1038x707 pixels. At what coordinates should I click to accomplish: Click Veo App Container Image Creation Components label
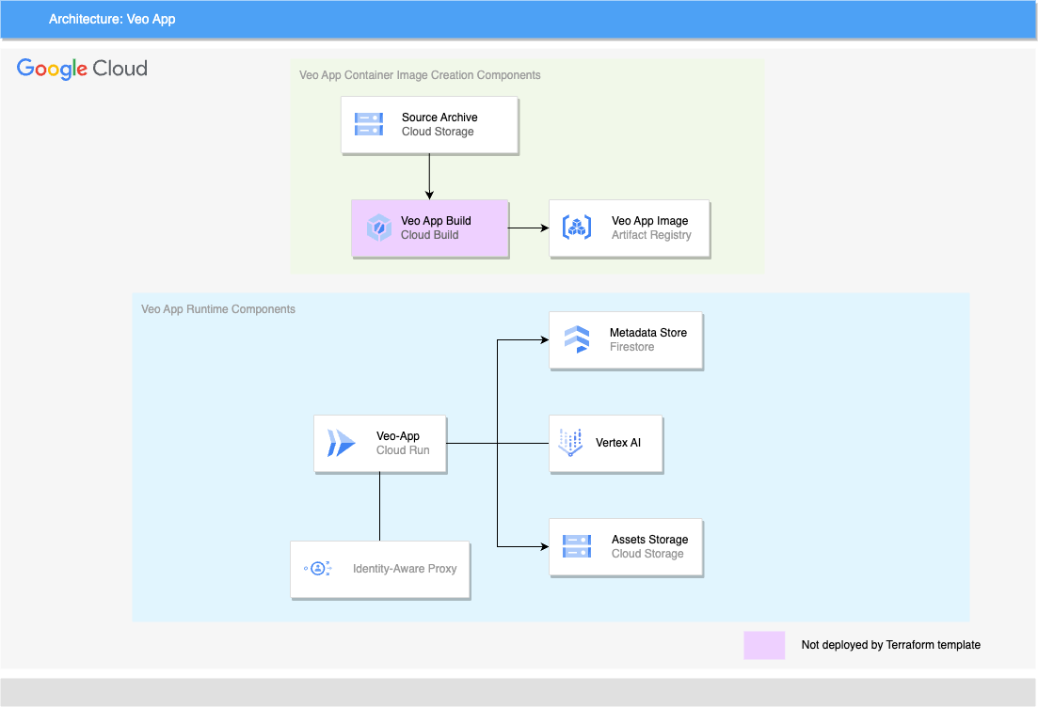click(420, 74)
